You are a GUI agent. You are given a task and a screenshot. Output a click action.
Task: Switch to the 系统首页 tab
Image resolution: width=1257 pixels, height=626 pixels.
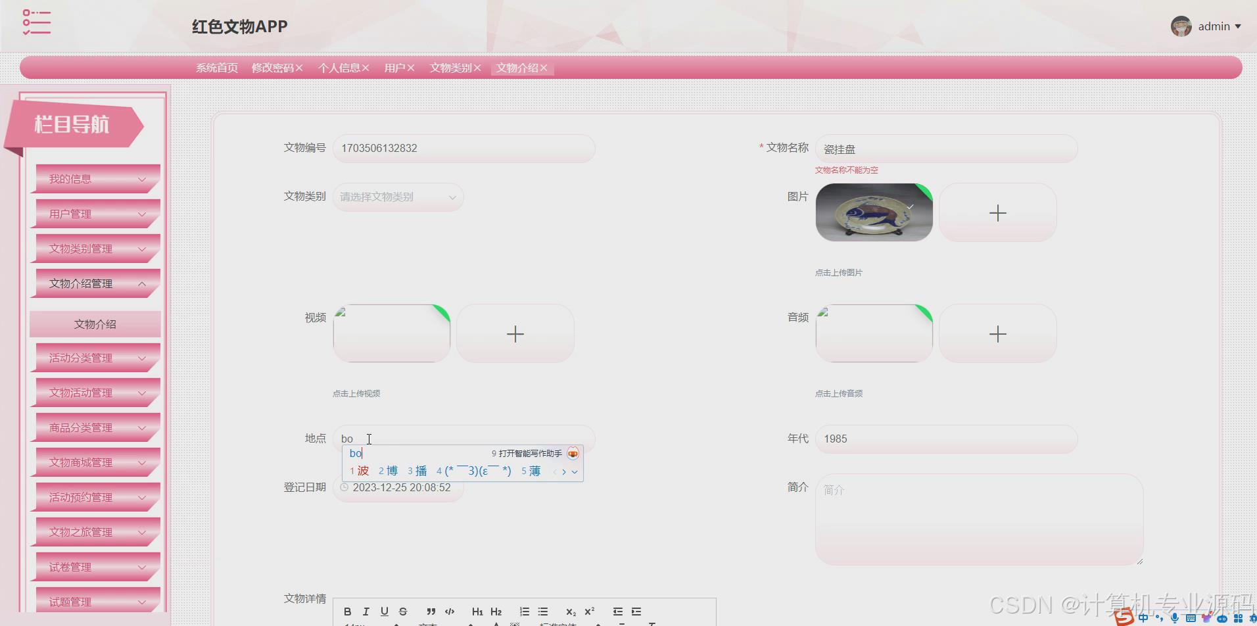point(216,67)
